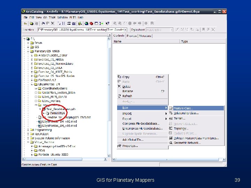Open the File menu
The height and width of the screenshot is (188, 251).
[x=25, y=17]
